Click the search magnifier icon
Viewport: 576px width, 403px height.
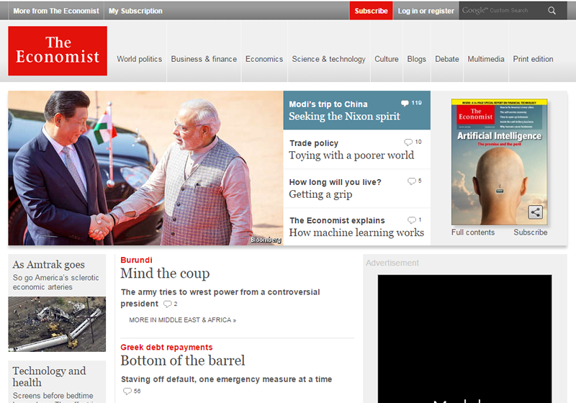[x=552, y=11]
